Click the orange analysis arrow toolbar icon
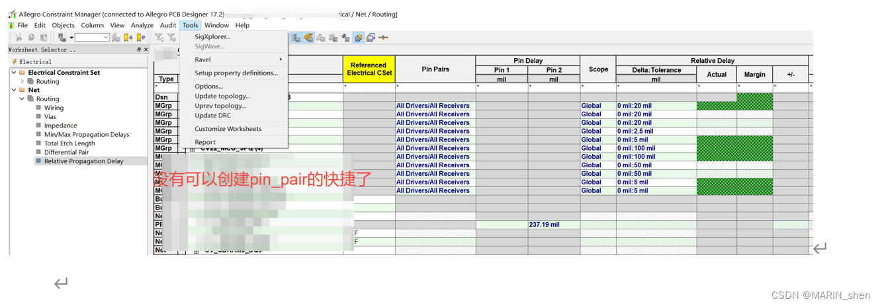 [x=308, y=38]
